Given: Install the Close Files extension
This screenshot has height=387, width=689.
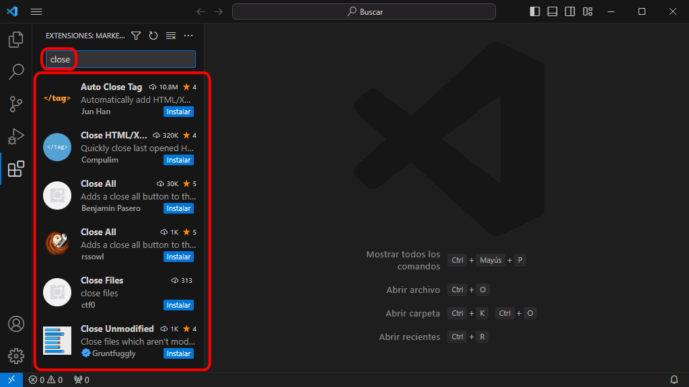Looking at the screenshot, I should 178,305.
